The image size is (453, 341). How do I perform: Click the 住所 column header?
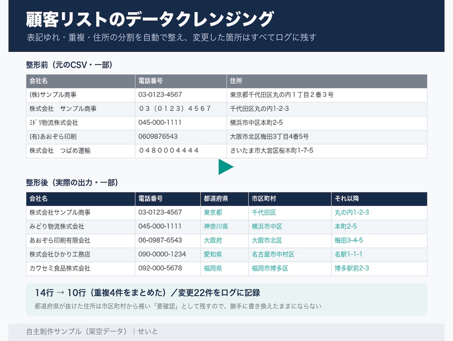[327, 81]
